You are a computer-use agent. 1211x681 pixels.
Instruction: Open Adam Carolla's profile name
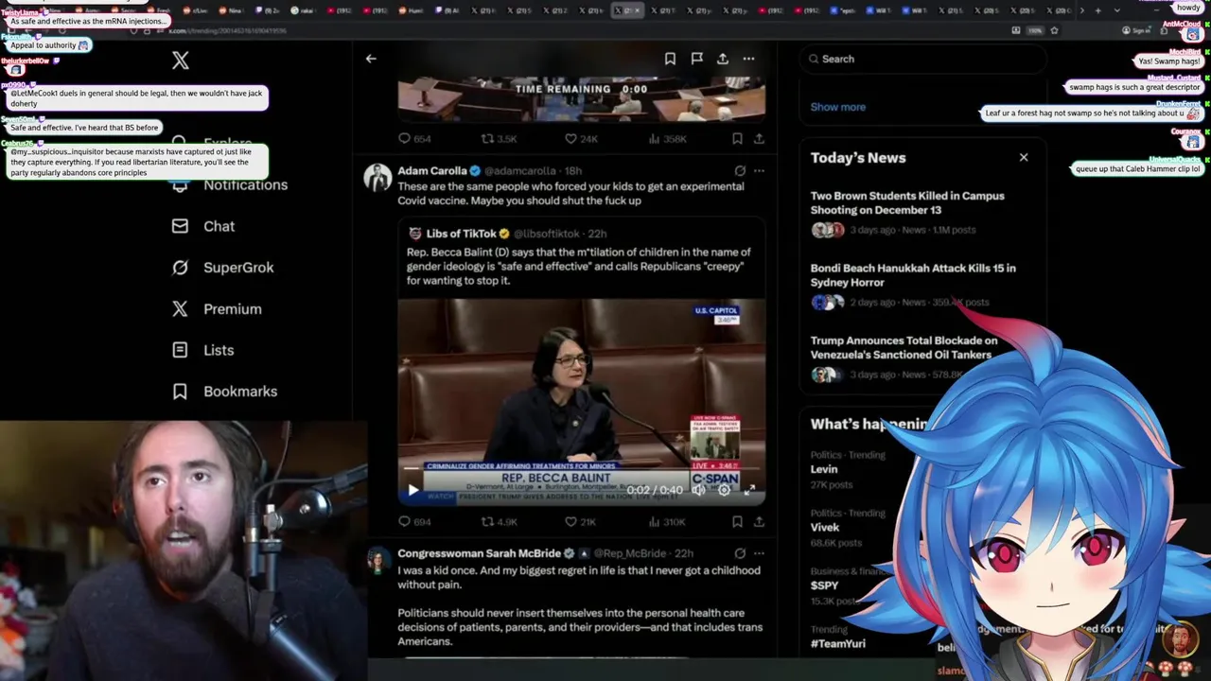point(432,171)
